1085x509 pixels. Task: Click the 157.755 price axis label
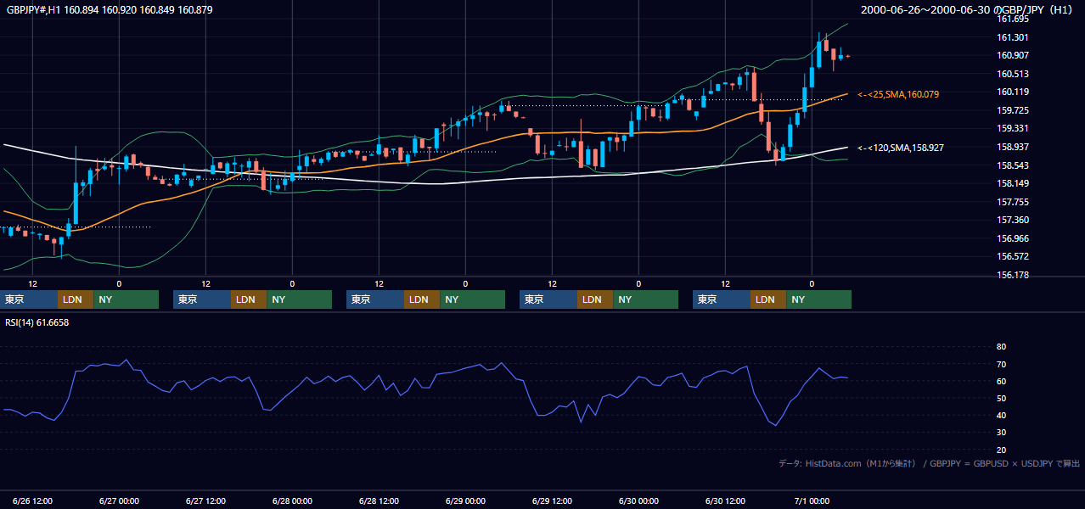click(x=1013, y=202)
